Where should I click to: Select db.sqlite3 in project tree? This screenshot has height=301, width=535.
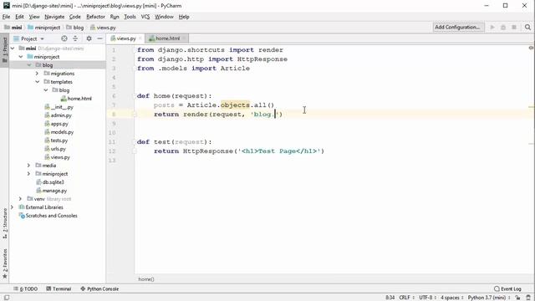(x=50, y=182)
